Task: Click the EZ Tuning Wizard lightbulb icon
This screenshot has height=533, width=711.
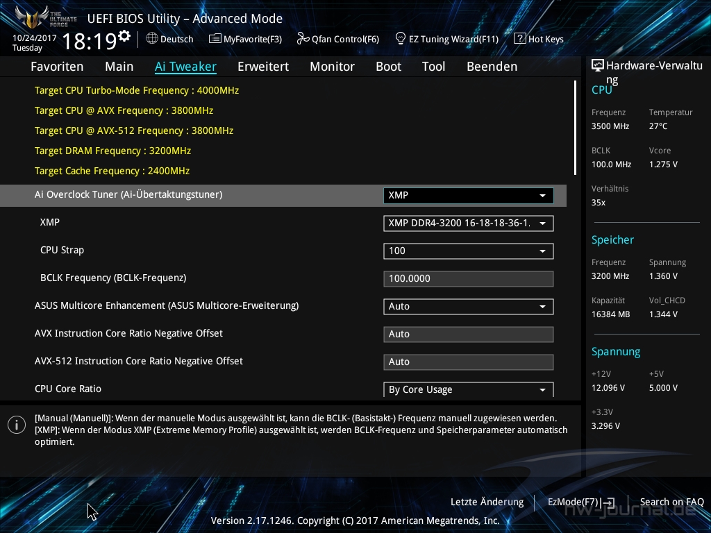Action: tap(401, 39)
